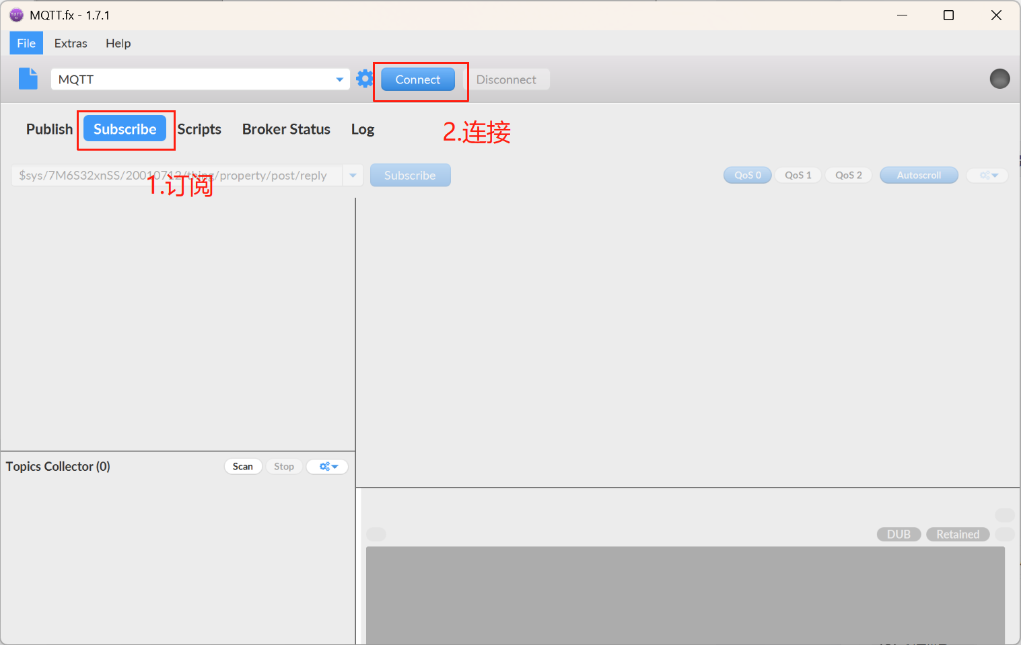Viewport: 1021px width, 645px height.
Task: Click the grey message payload area
Action: pos(685,595)
